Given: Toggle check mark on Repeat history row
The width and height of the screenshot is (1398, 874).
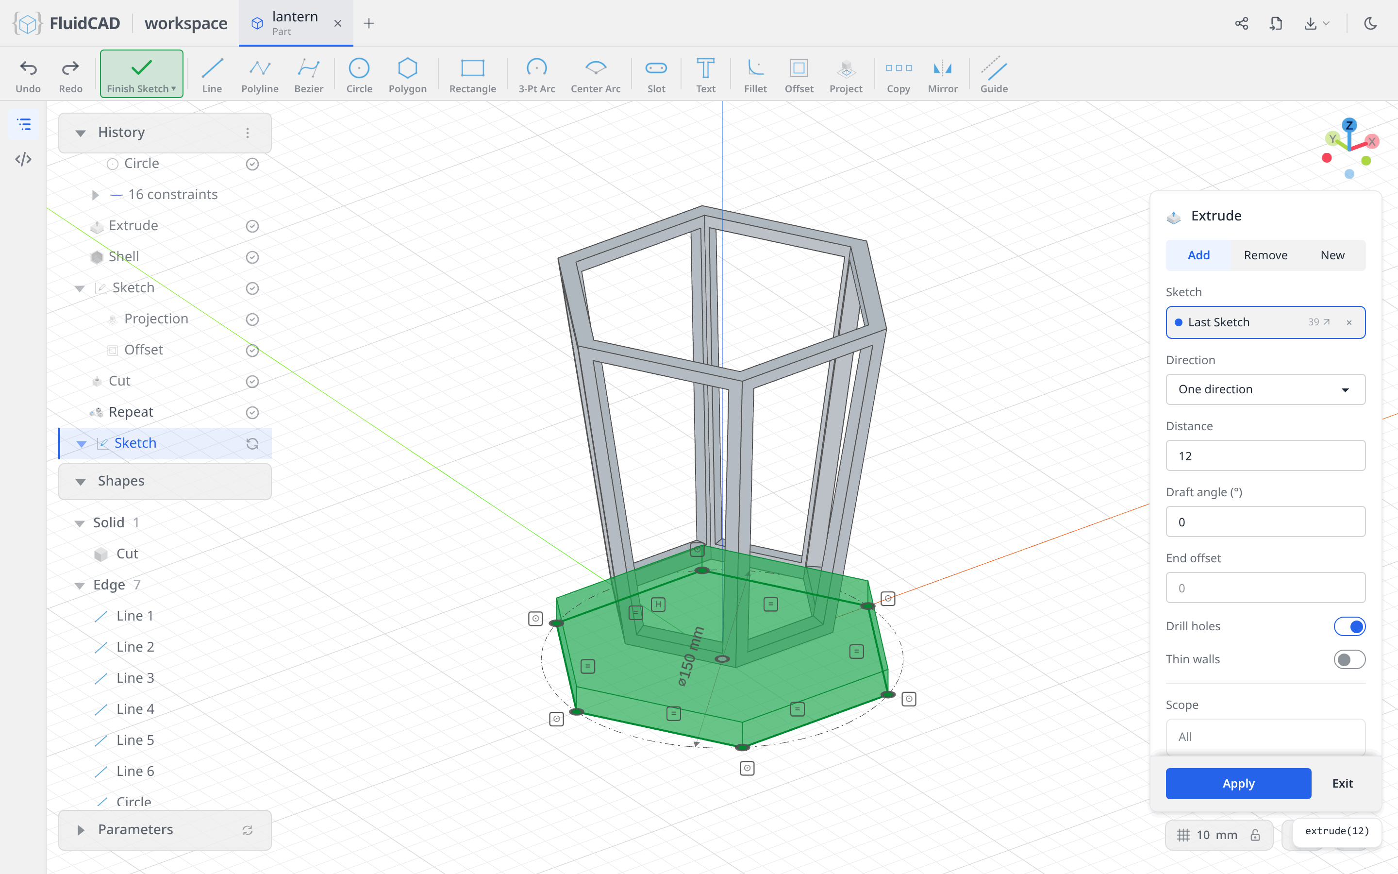Looking at the screenshot, I should coord(252,413).
